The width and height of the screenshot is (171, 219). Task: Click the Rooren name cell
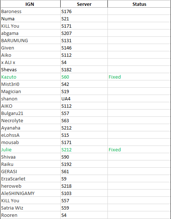(x=30, y=215)
